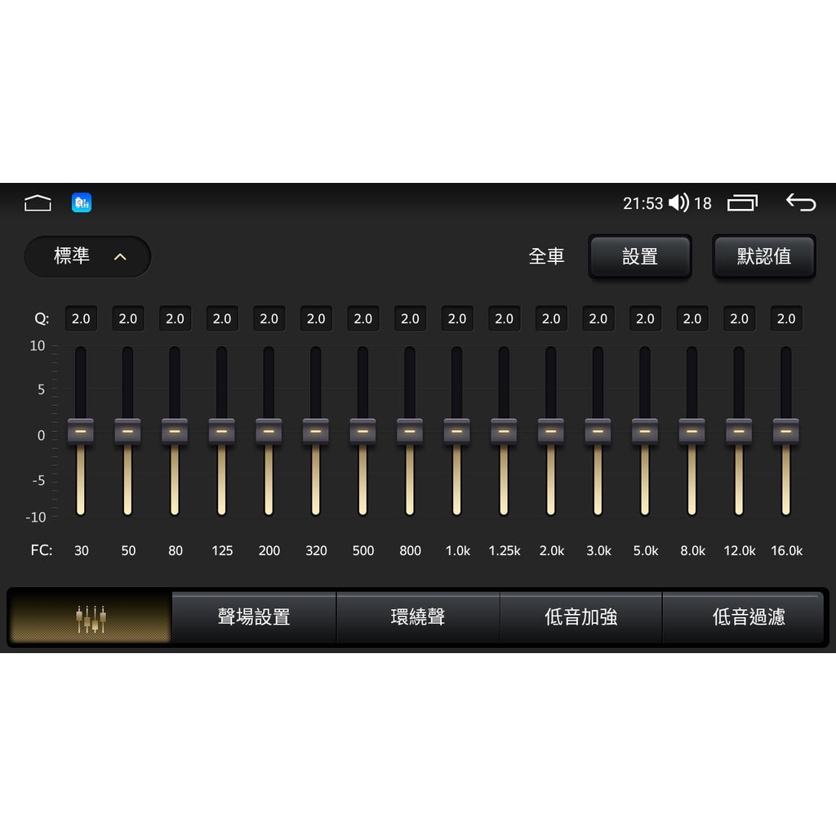This screenshot has height=836, width=836.
Task: Reset with the 默認值 button
Action: [763, 256]
